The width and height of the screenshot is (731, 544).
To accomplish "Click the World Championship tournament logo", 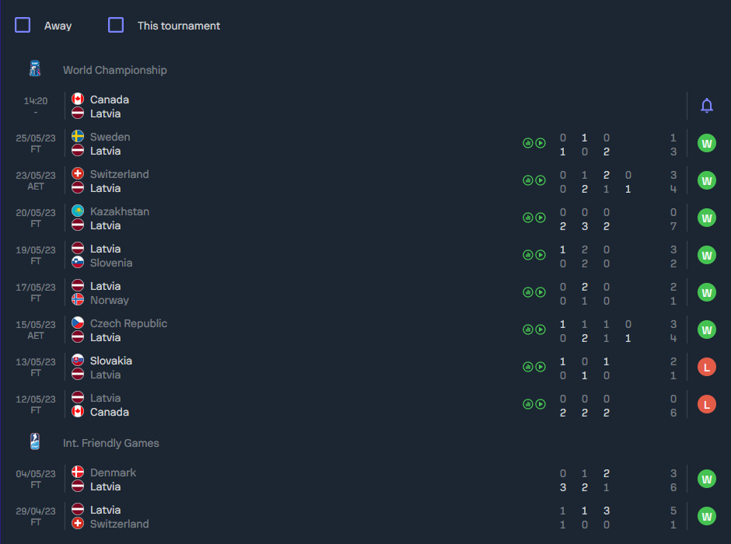I will [35, 69].
